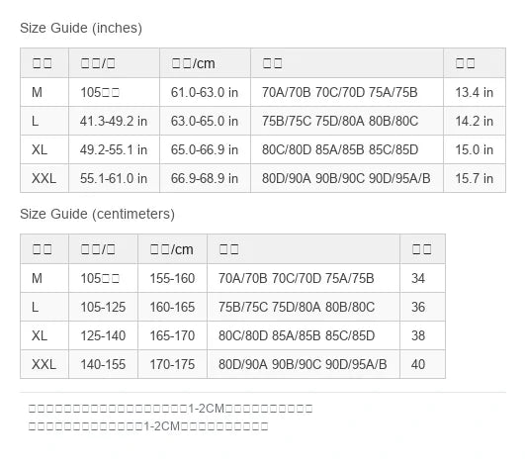Click the Size Guide (inches) heading

(81, 28)
